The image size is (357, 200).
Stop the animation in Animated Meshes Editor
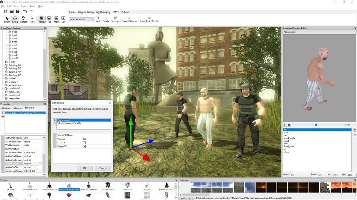(289, 125)
